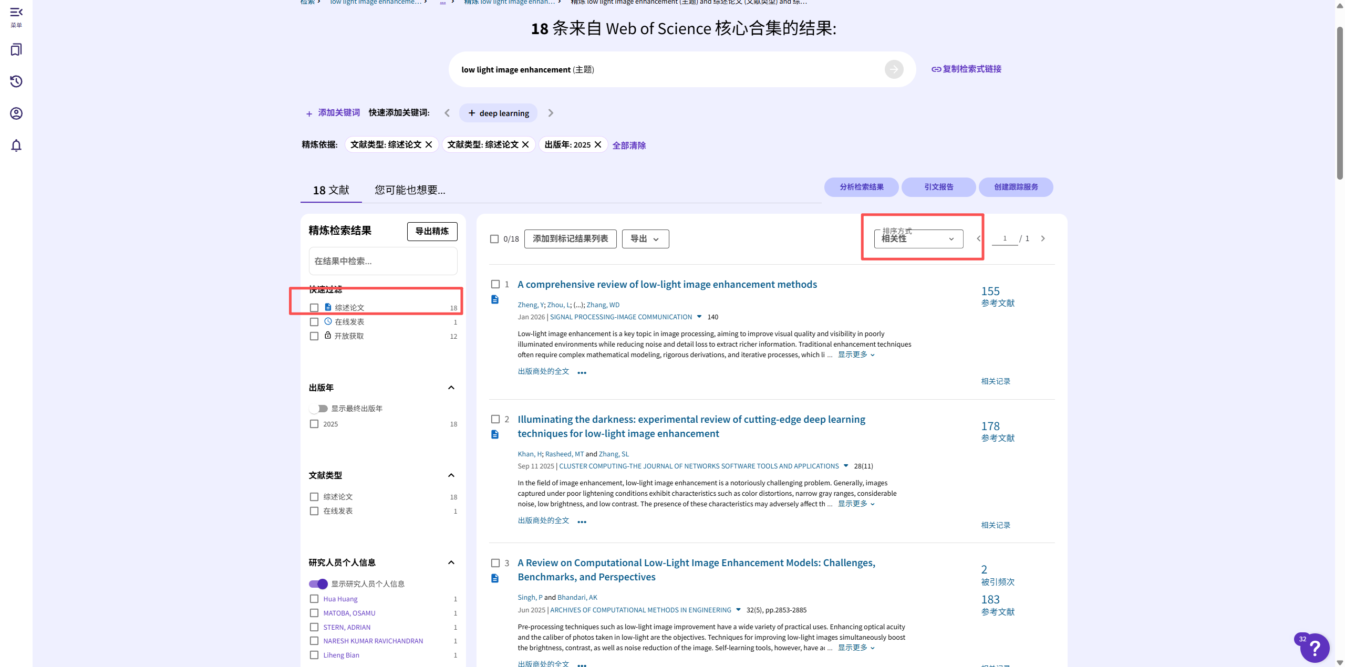Collapse the 文献类型 filter section
This screenshot has width=1345, height=667.
pyautogui.click(x=451, y=475)
